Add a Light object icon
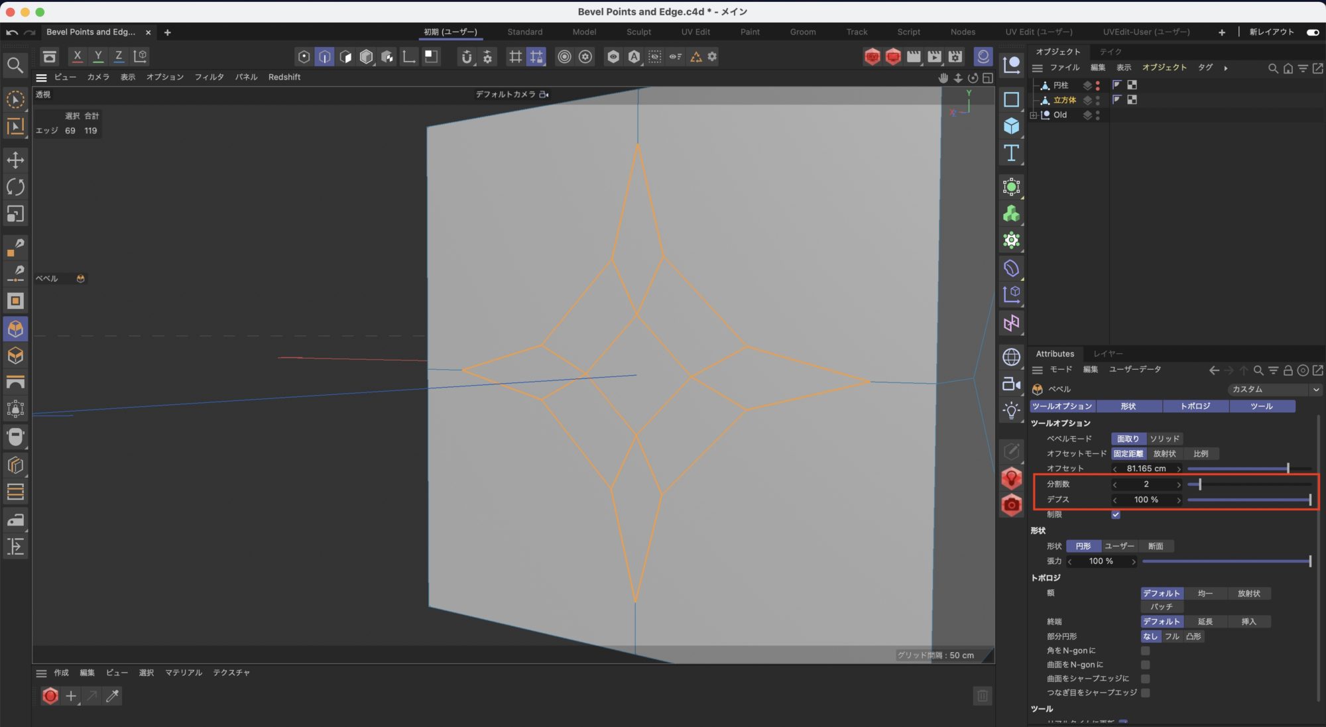Image resolution: width=1326 pixels, height=727 pixels. click(x=1011, y=410)
